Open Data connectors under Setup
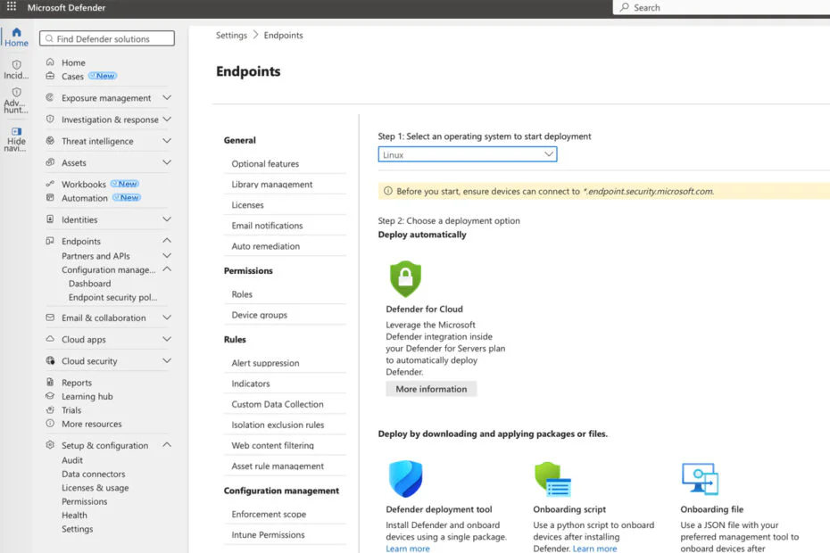830x553 pixels. [93, 475]
